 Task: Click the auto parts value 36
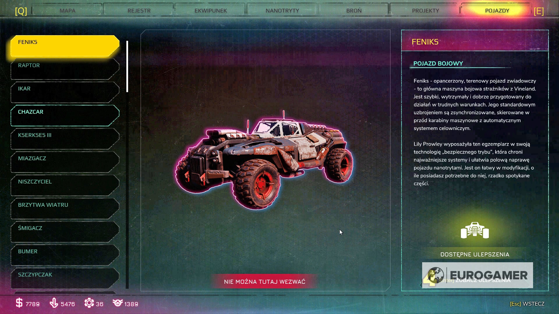[100, 304]
